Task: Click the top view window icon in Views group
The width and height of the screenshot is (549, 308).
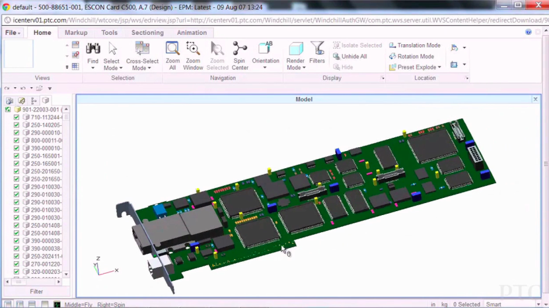Action: tap(75, 45)
